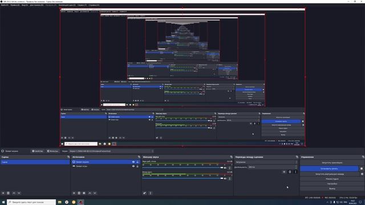Move the scene up in the Scenes list
365x205 pixels.
pos(14,193)
